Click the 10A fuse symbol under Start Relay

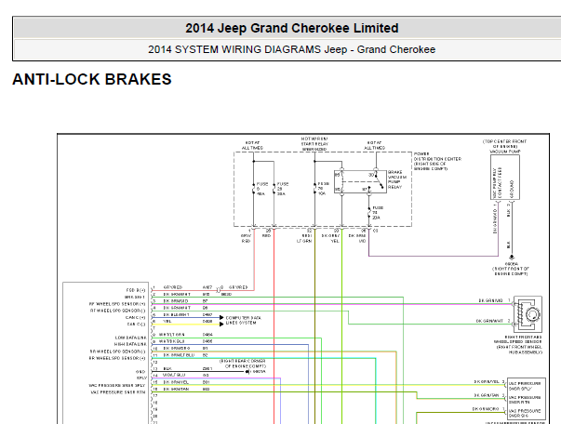coord(314,189)
